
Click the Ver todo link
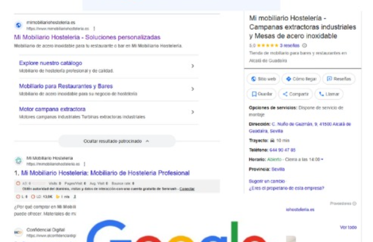pos(348,227)
